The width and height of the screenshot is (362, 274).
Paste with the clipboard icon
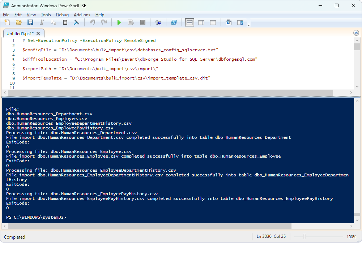(65, 23)
